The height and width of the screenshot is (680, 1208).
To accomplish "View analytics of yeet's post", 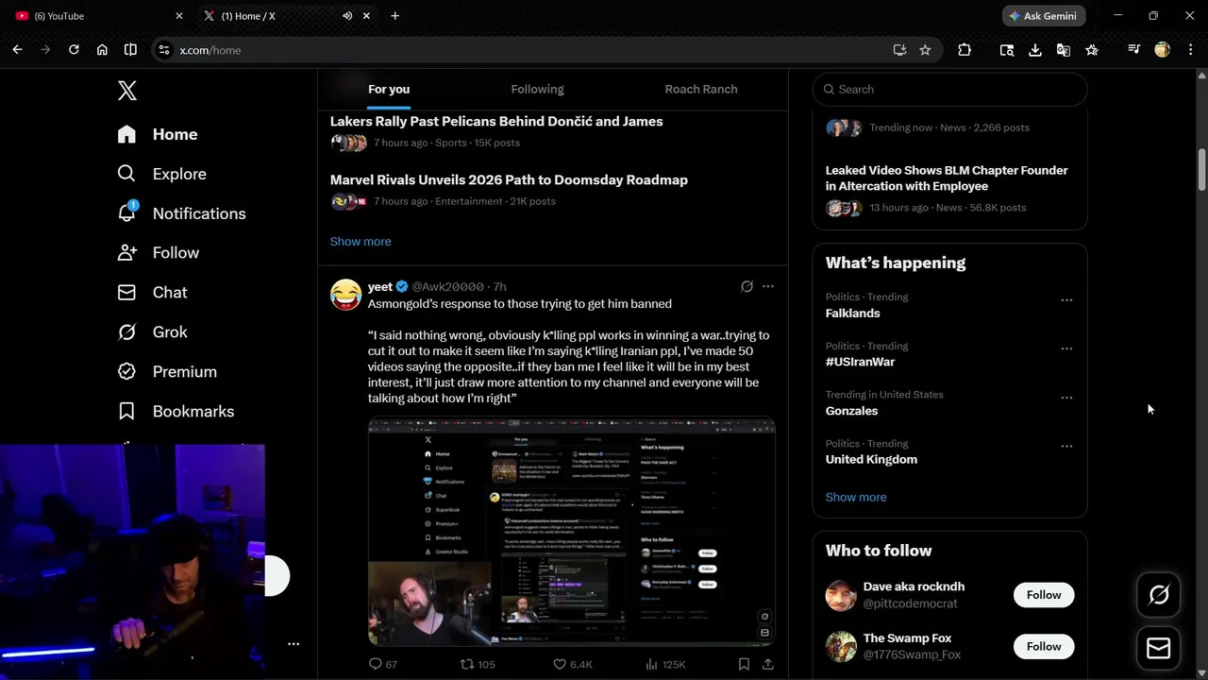I will [665, 664].
